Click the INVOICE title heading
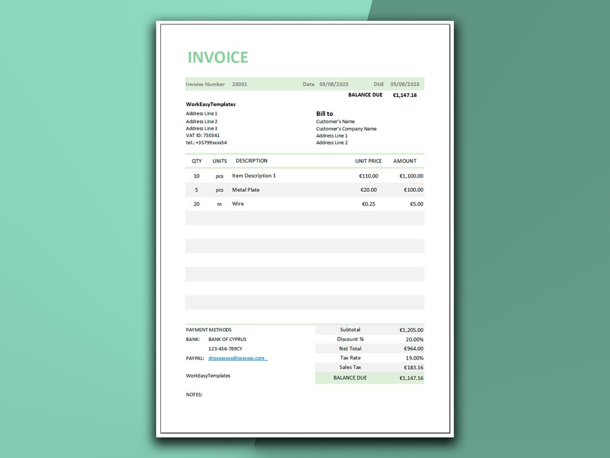The height and width of the screenshot is (458, 610). point(217,57)
